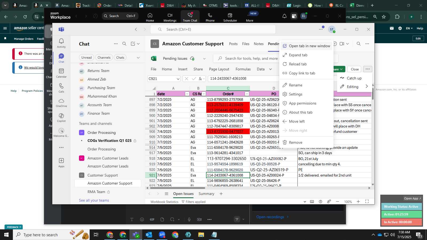This screenshot has width=427, height=240.
Task: Open Outlook from Windows taskbar
Action: pyautogui.click(x=149, y=235)
